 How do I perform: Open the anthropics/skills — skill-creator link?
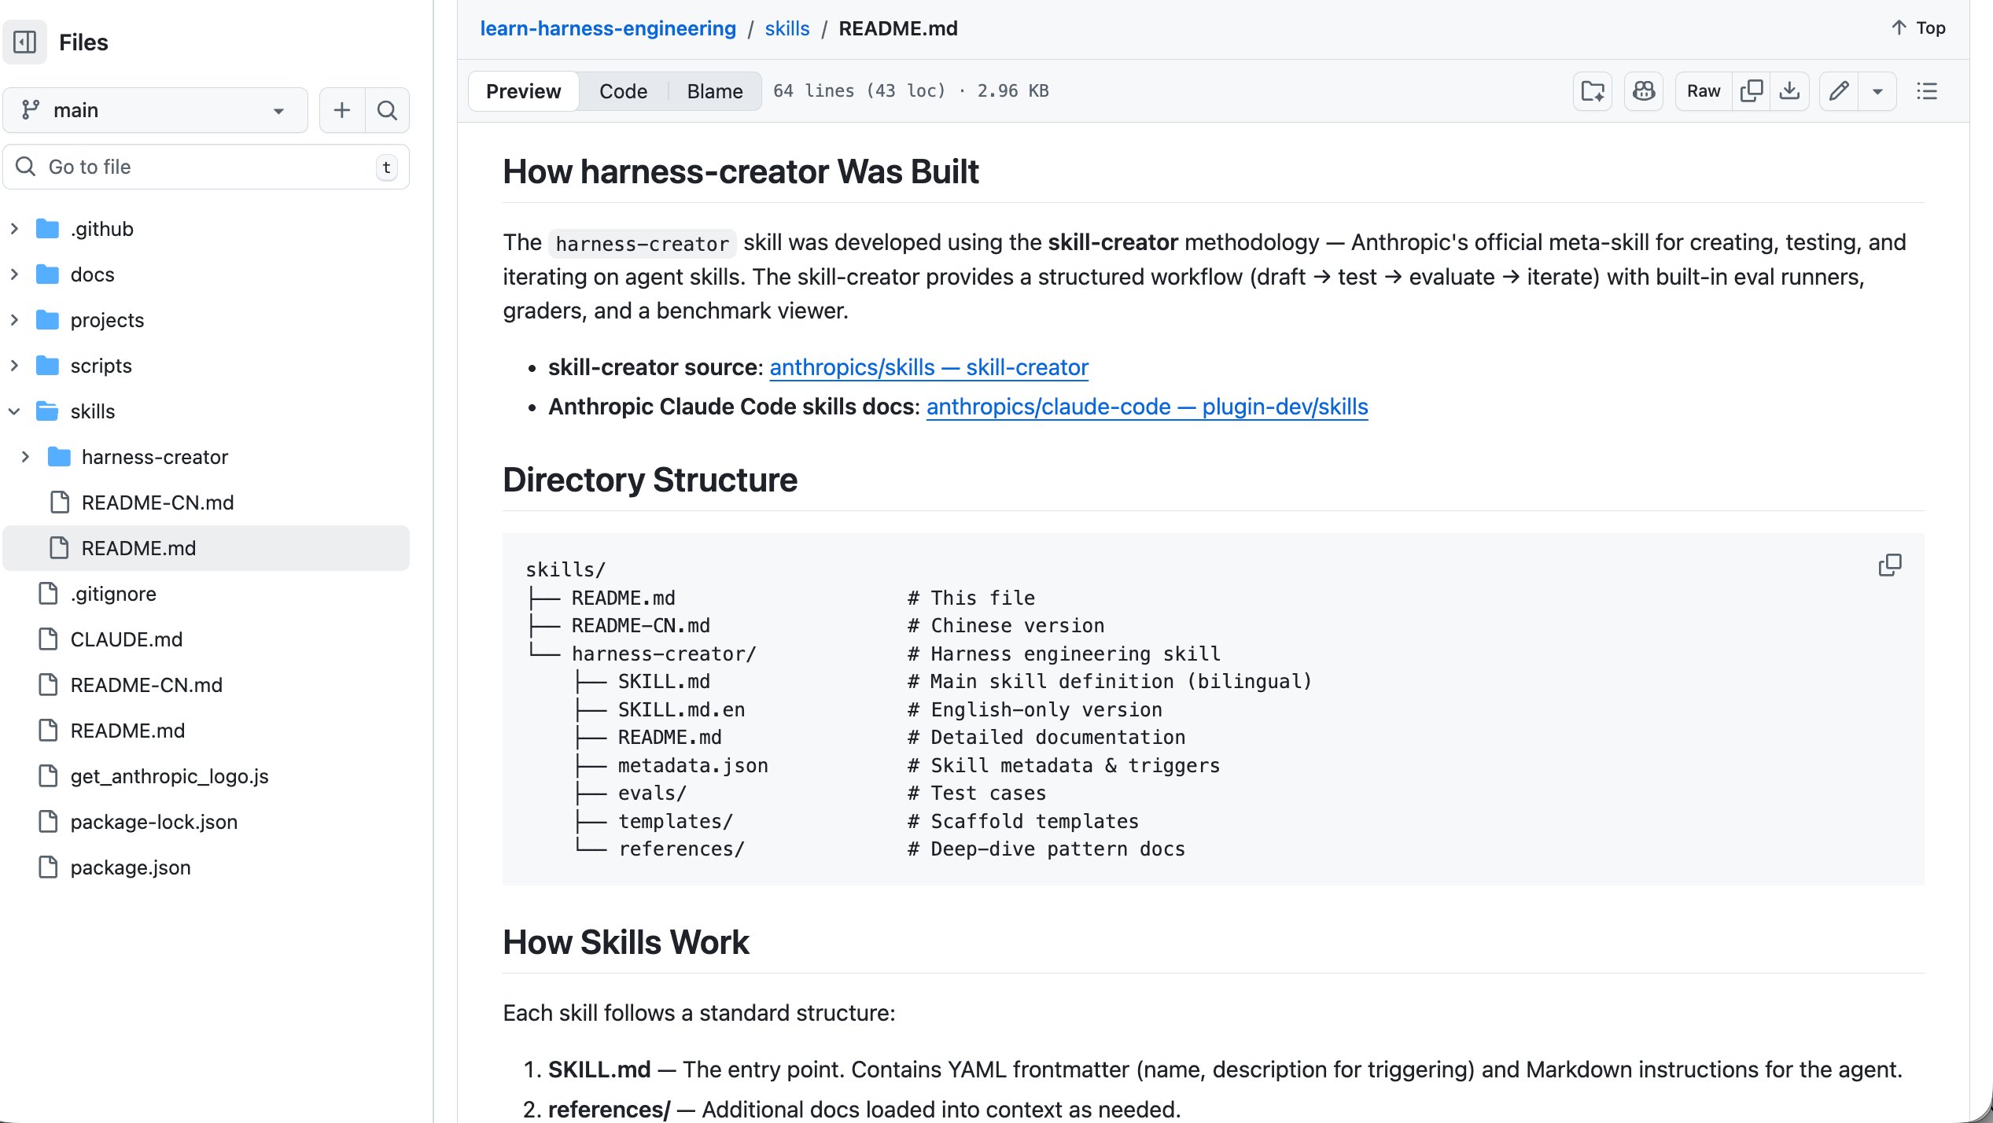(x=929, y=367)
